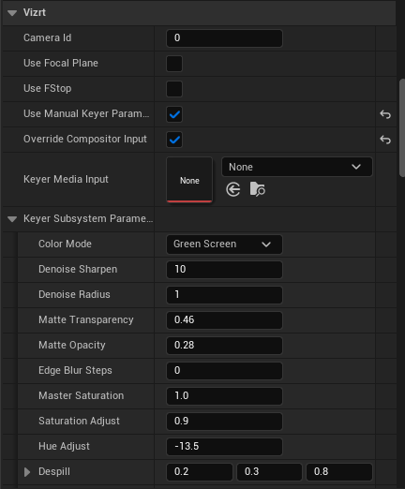The width and height of the screenshot is (405, 489).
Task: Disable Override Compositor Input checkbox
Action: click(x=174, y=140)
